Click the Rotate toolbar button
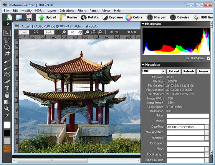 (x=89, y=17)
